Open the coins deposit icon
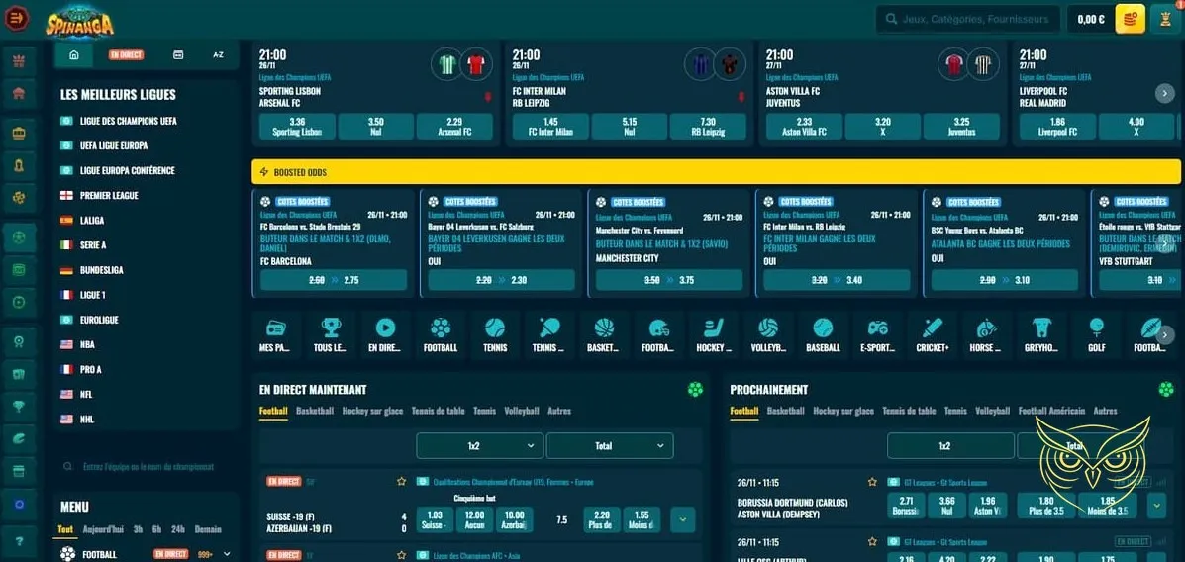The height and width of the screenshot is (562, 1185). [1131, 19]
